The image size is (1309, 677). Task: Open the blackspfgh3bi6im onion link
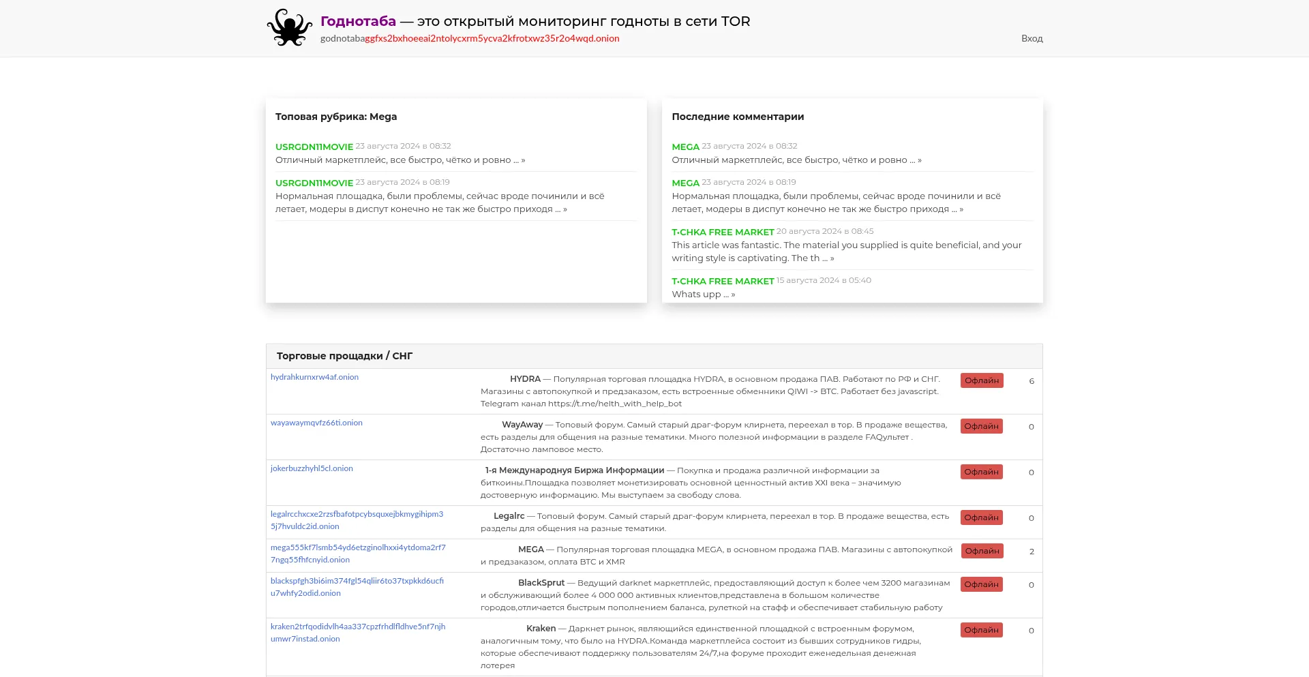pos(357,587)
